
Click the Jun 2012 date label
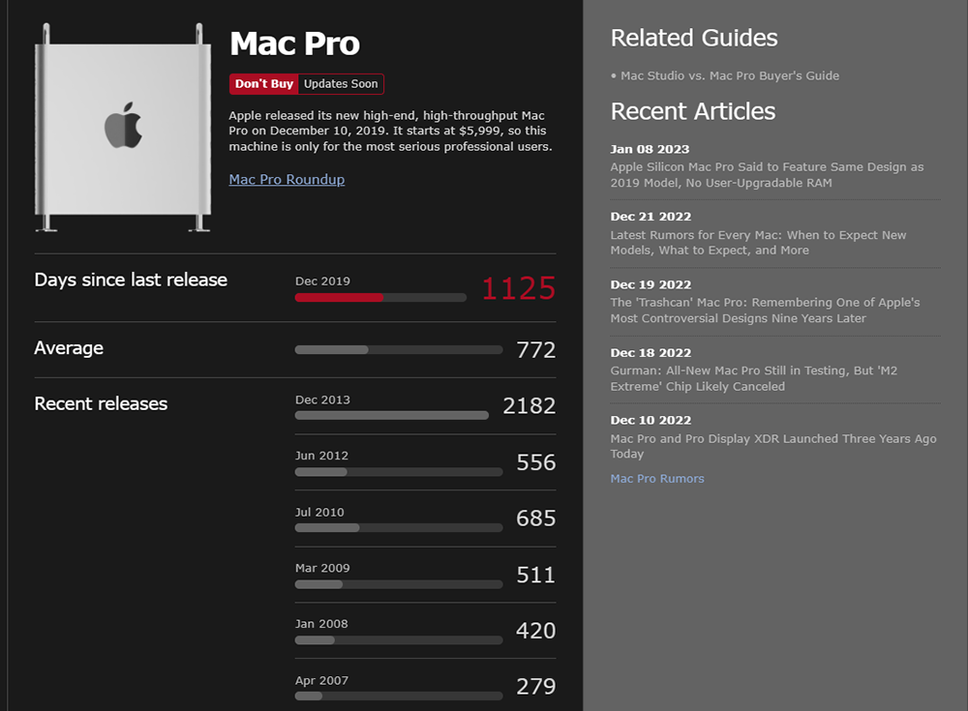coord(321,456)
